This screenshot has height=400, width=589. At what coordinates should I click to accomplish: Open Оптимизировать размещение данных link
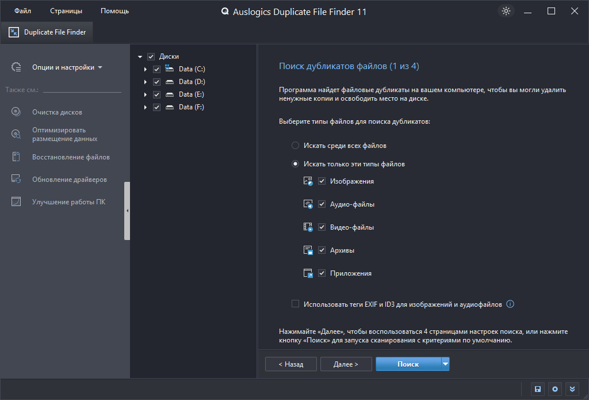coord(64,134)
